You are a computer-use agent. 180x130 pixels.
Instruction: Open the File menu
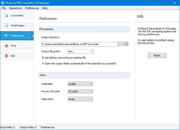pyautogui.click(x=4, y=8)
